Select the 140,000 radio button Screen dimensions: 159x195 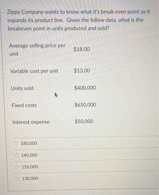(x=17, y=155)
